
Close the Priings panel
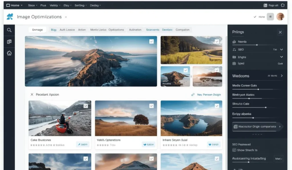point(280,32)
